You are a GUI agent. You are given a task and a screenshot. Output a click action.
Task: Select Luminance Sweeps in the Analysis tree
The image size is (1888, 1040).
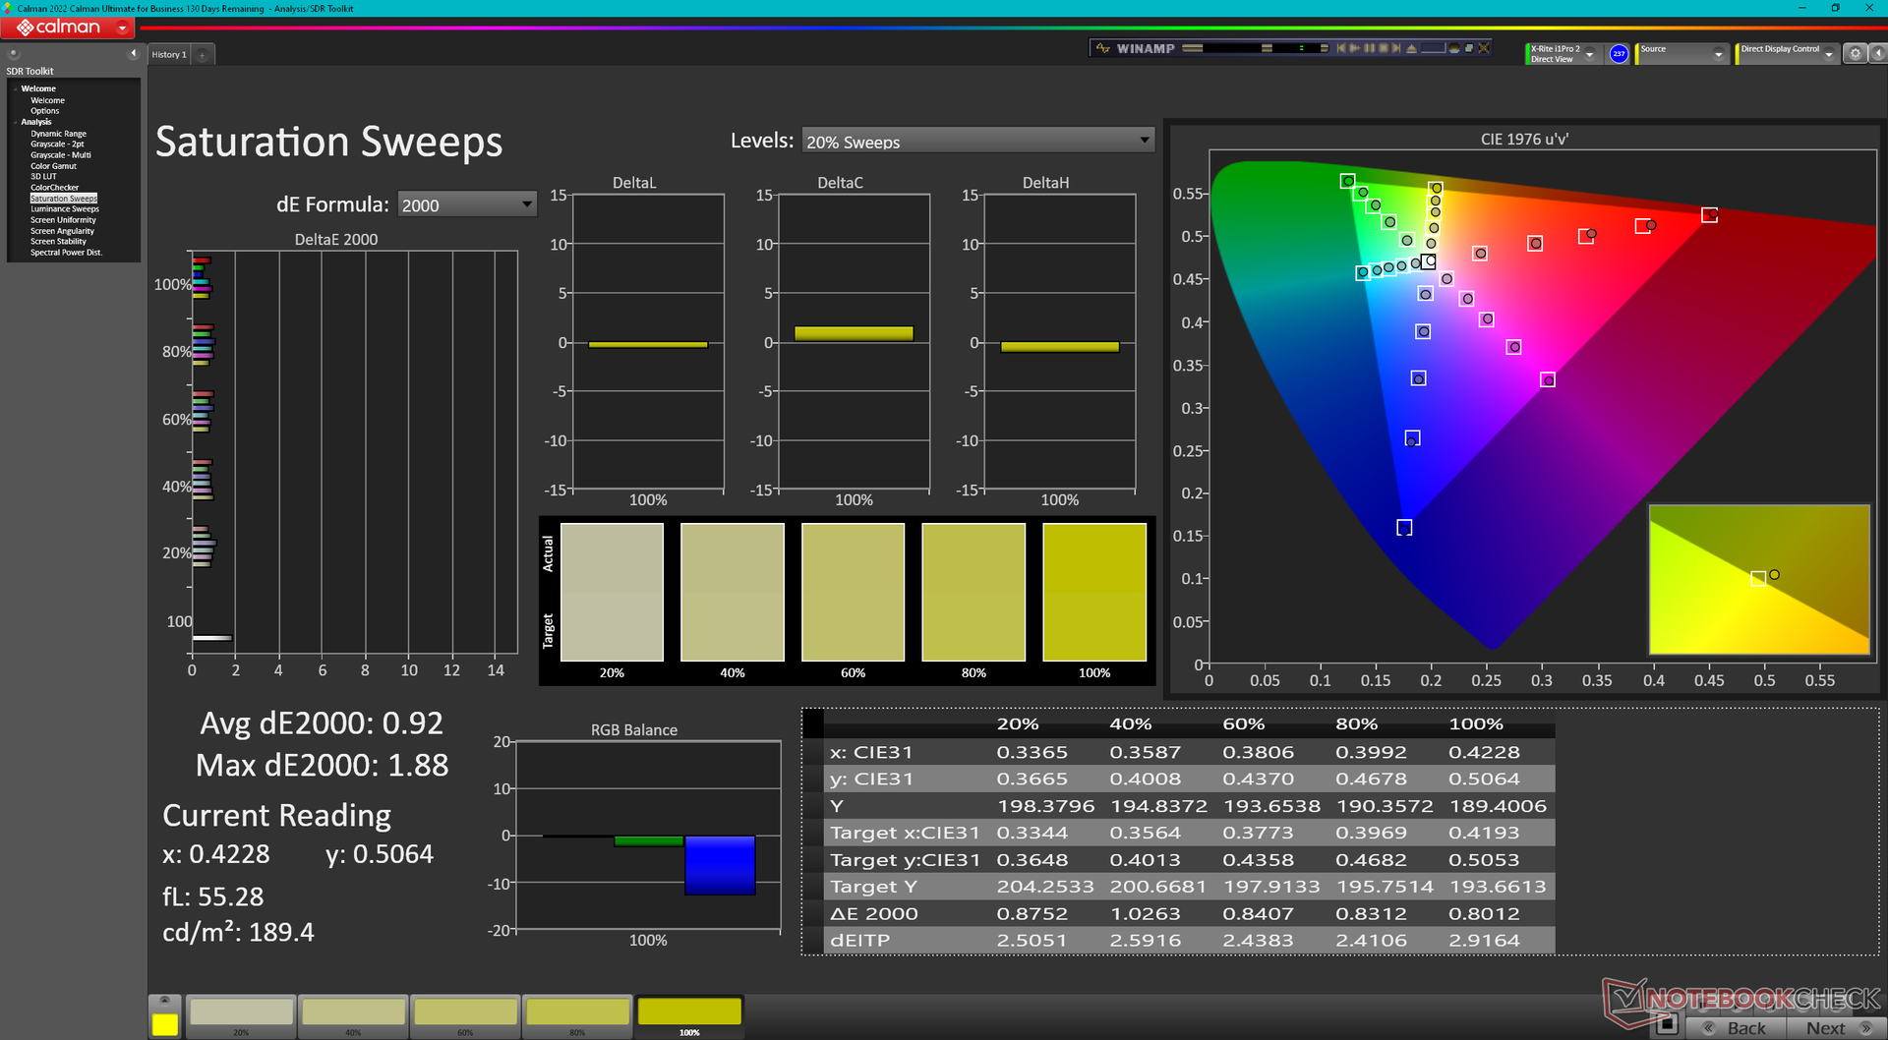coord(65,209)
